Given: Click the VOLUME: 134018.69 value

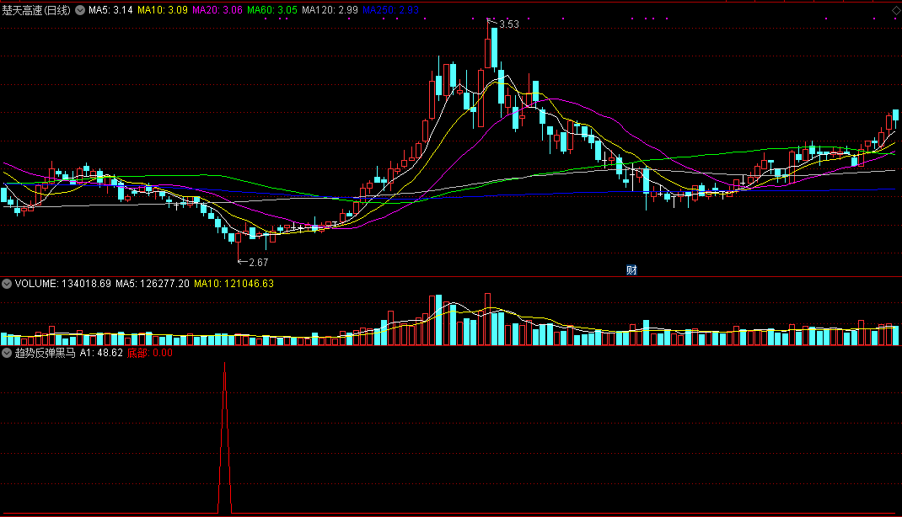Looking at the screenshot, I should point(62,284).
